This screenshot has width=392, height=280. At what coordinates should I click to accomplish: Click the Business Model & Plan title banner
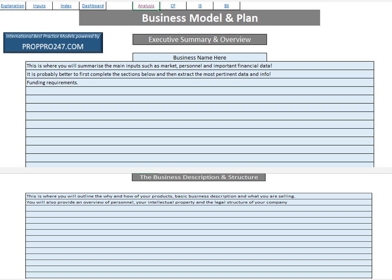[200, 18]
